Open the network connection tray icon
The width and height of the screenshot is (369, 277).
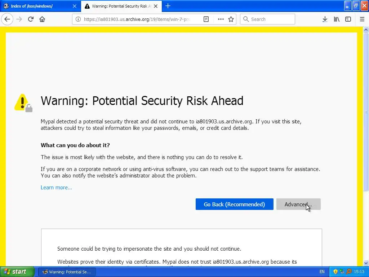point(342,272)
